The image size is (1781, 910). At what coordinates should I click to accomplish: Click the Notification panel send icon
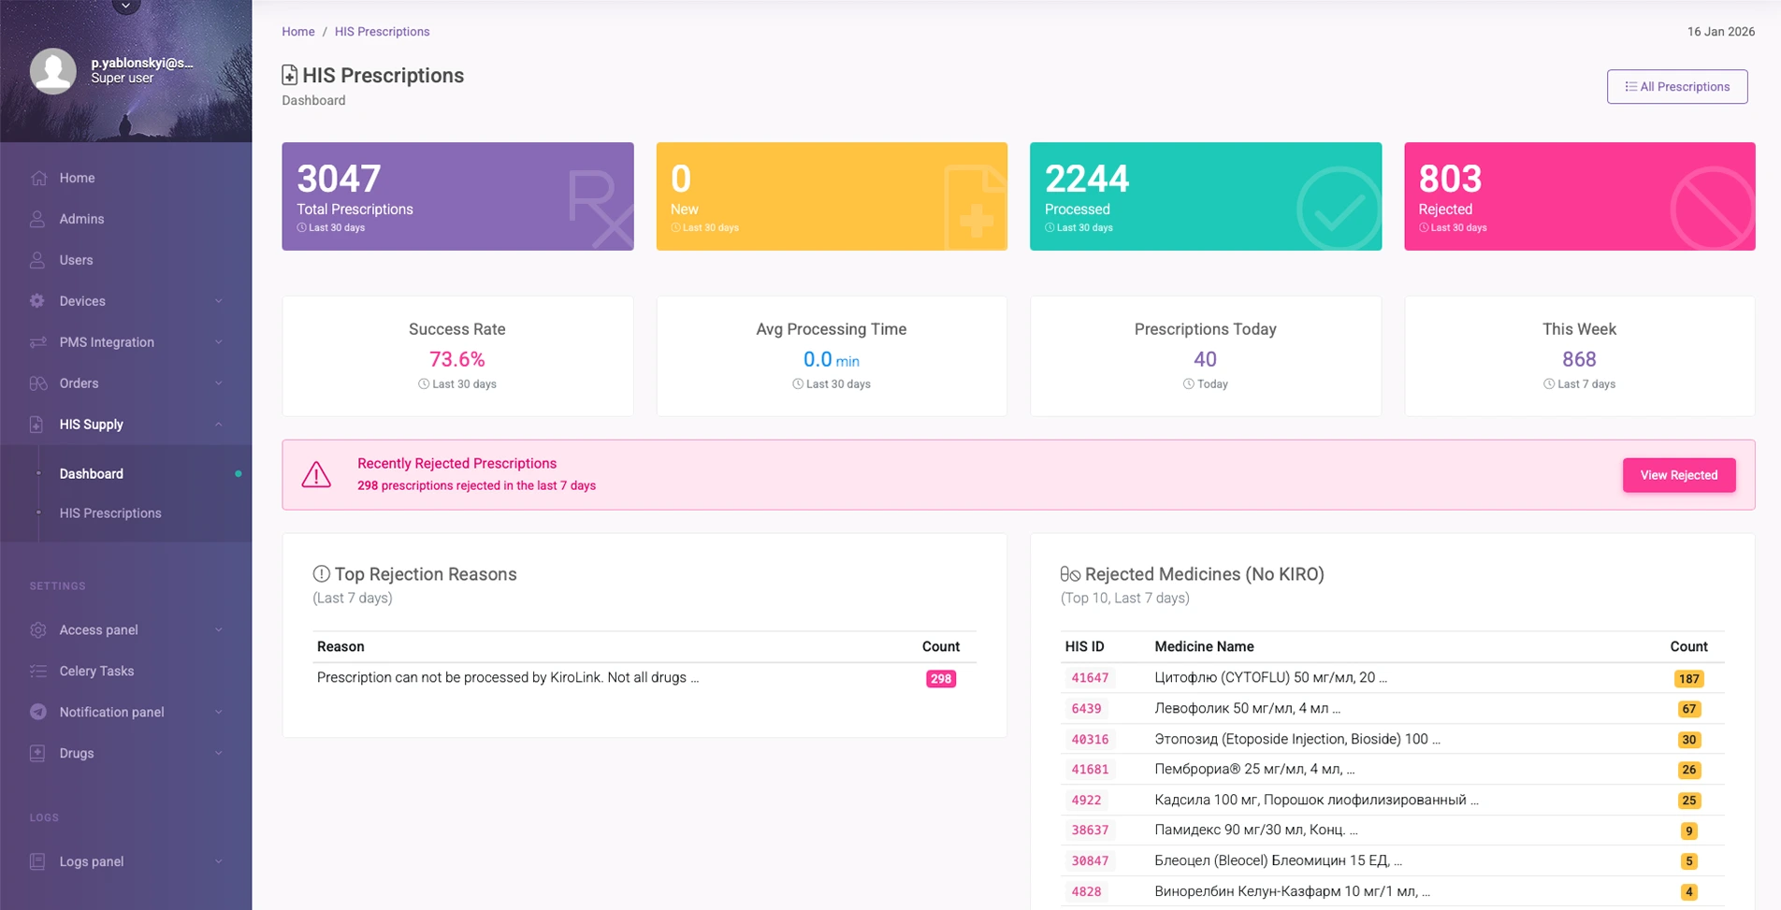(x=37, y=712)
